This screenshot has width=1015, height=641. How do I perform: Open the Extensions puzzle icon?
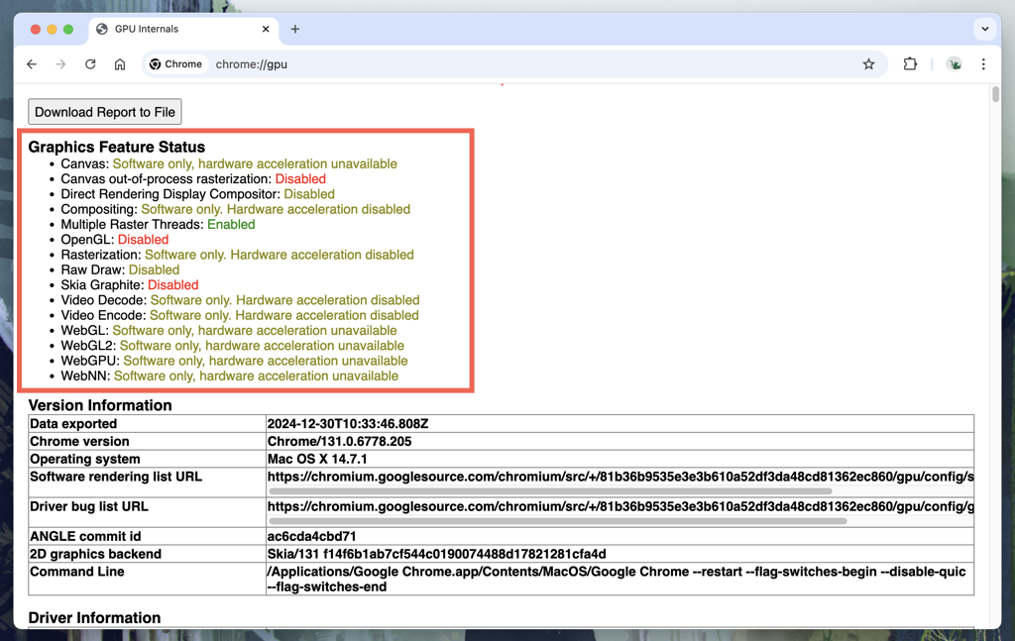point(910,64)
